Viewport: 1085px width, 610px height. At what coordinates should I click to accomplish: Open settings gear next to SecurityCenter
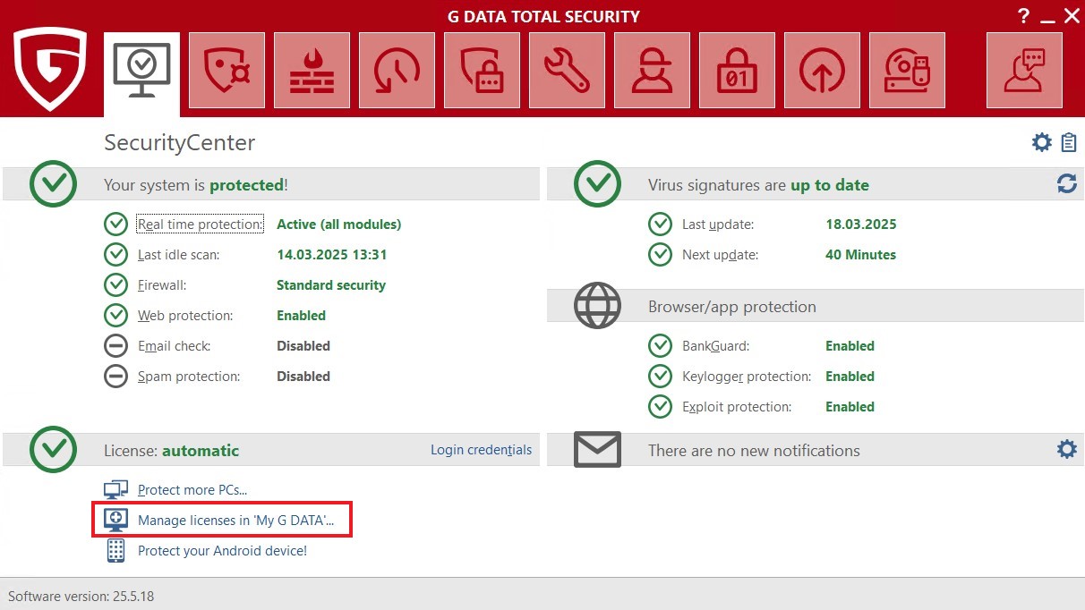click(x=1042, y=142)
